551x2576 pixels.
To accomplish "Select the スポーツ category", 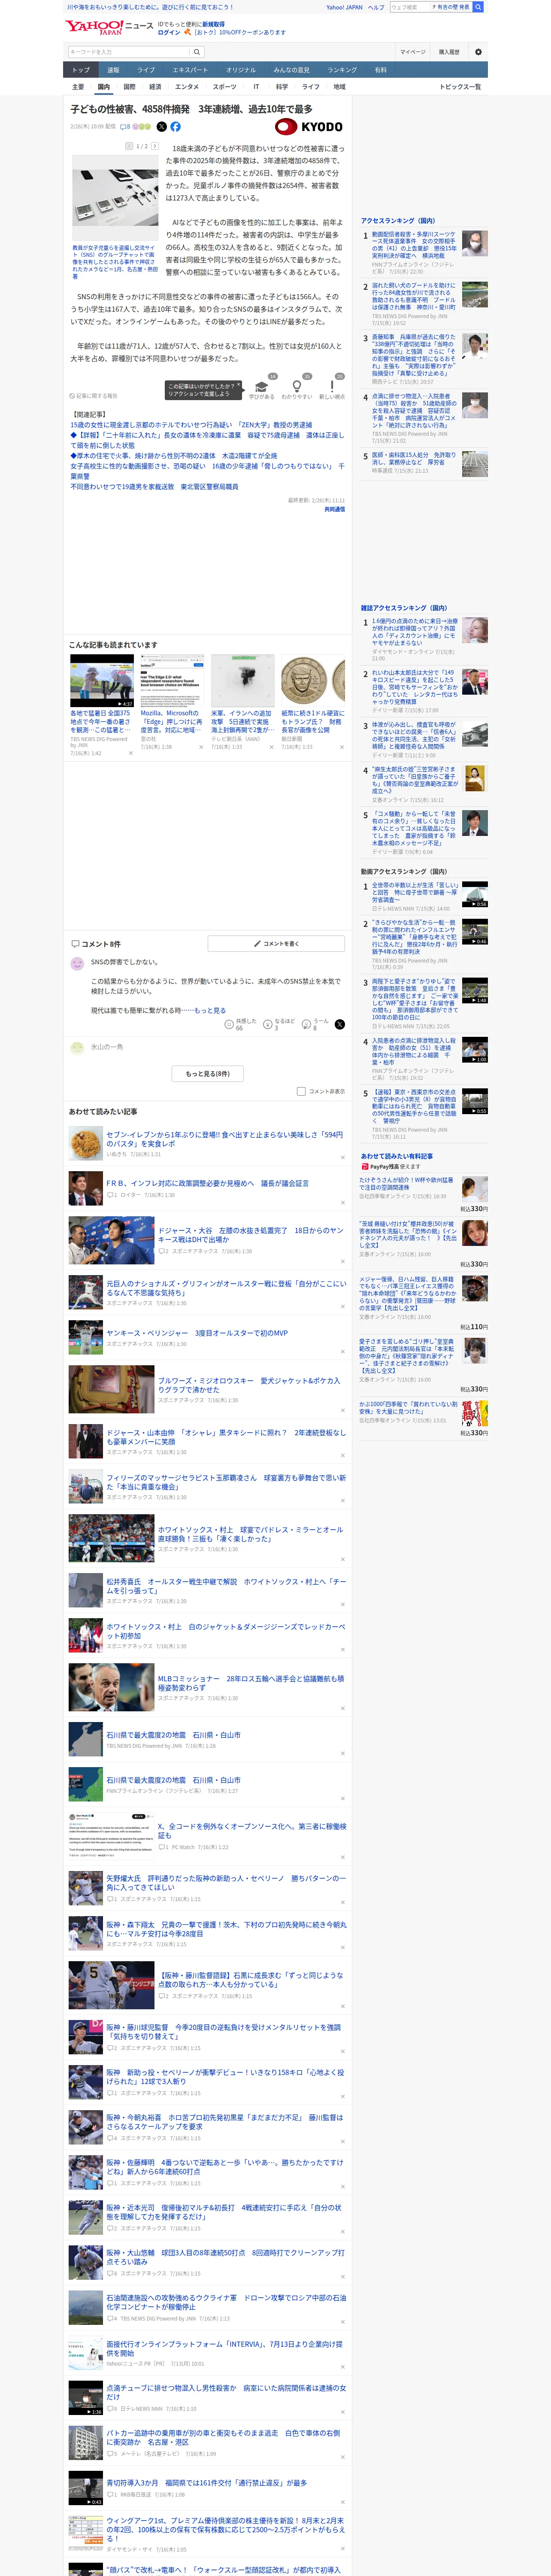I will pyautogui.click(x=225, y=87).
